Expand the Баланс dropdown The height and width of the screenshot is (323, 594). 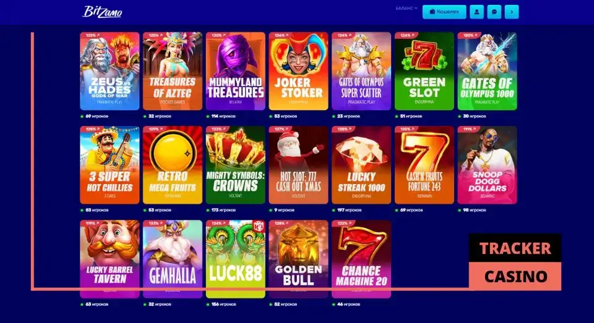[406, 8]
